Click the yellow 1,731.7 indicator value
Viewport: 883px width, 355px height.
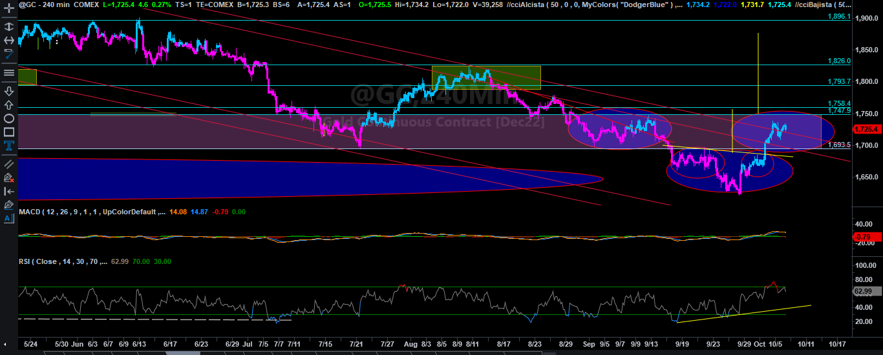tap(751, 4)
